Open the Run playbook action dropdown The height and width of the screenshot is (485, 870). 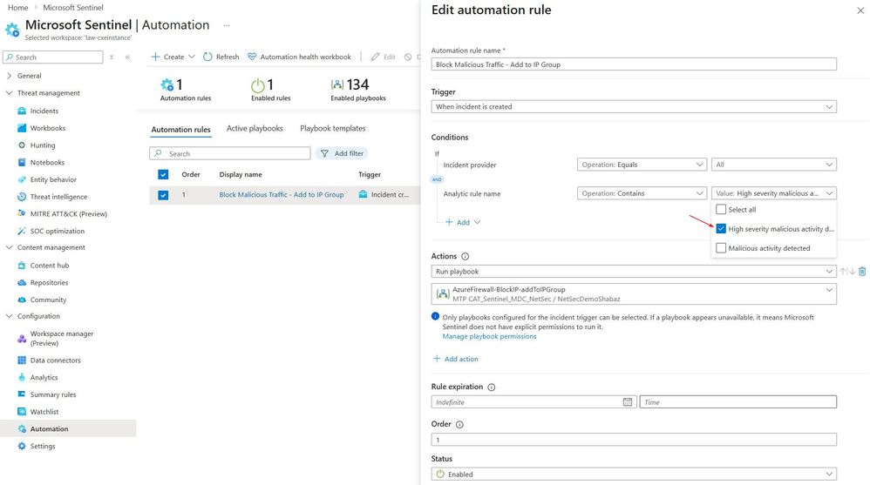634,272
